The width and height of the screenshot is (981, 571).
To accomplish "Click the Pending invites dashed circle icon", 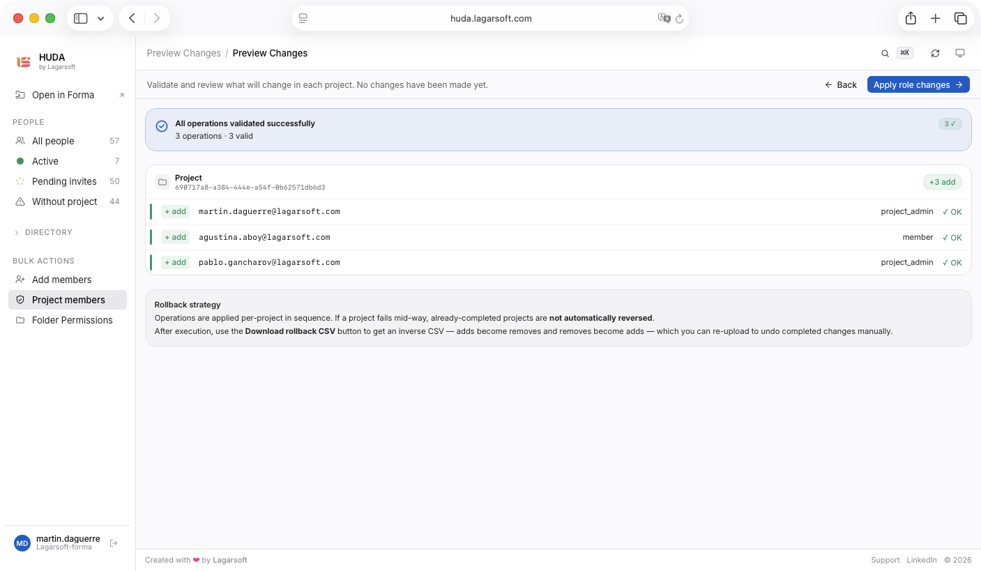I will 20,181.
